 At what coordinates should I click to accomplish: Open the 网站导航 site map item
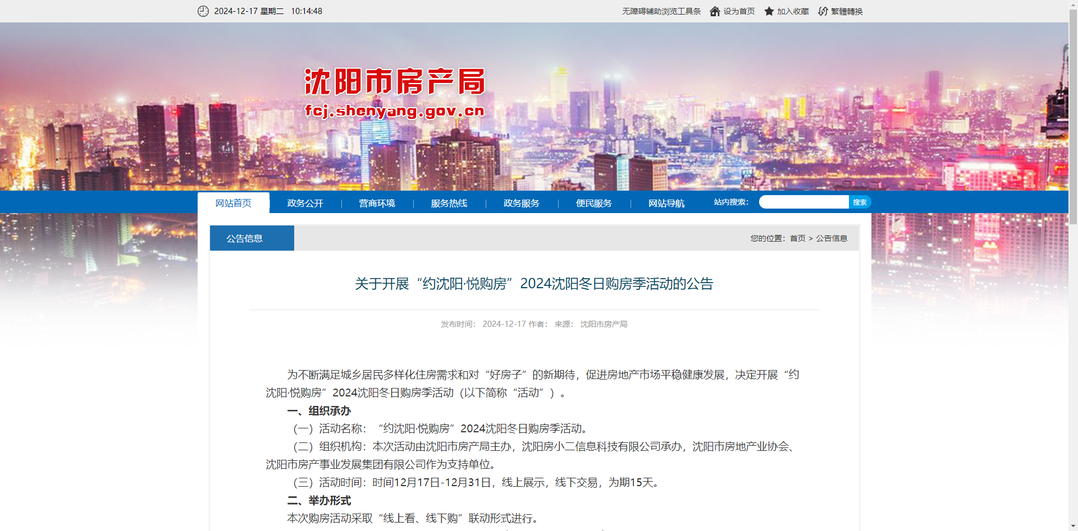(666, 203)
